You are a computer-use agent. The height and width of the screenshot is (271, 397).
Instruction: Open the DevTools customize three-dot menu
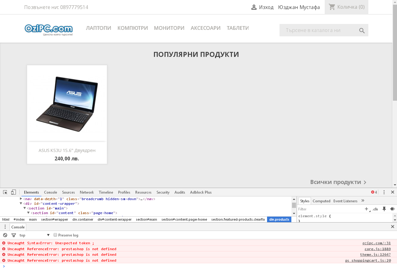coord(384,192)
